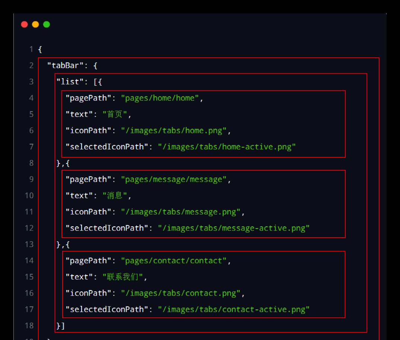
Task: Click the "pagePath" key on line 4
Action: 88,98
